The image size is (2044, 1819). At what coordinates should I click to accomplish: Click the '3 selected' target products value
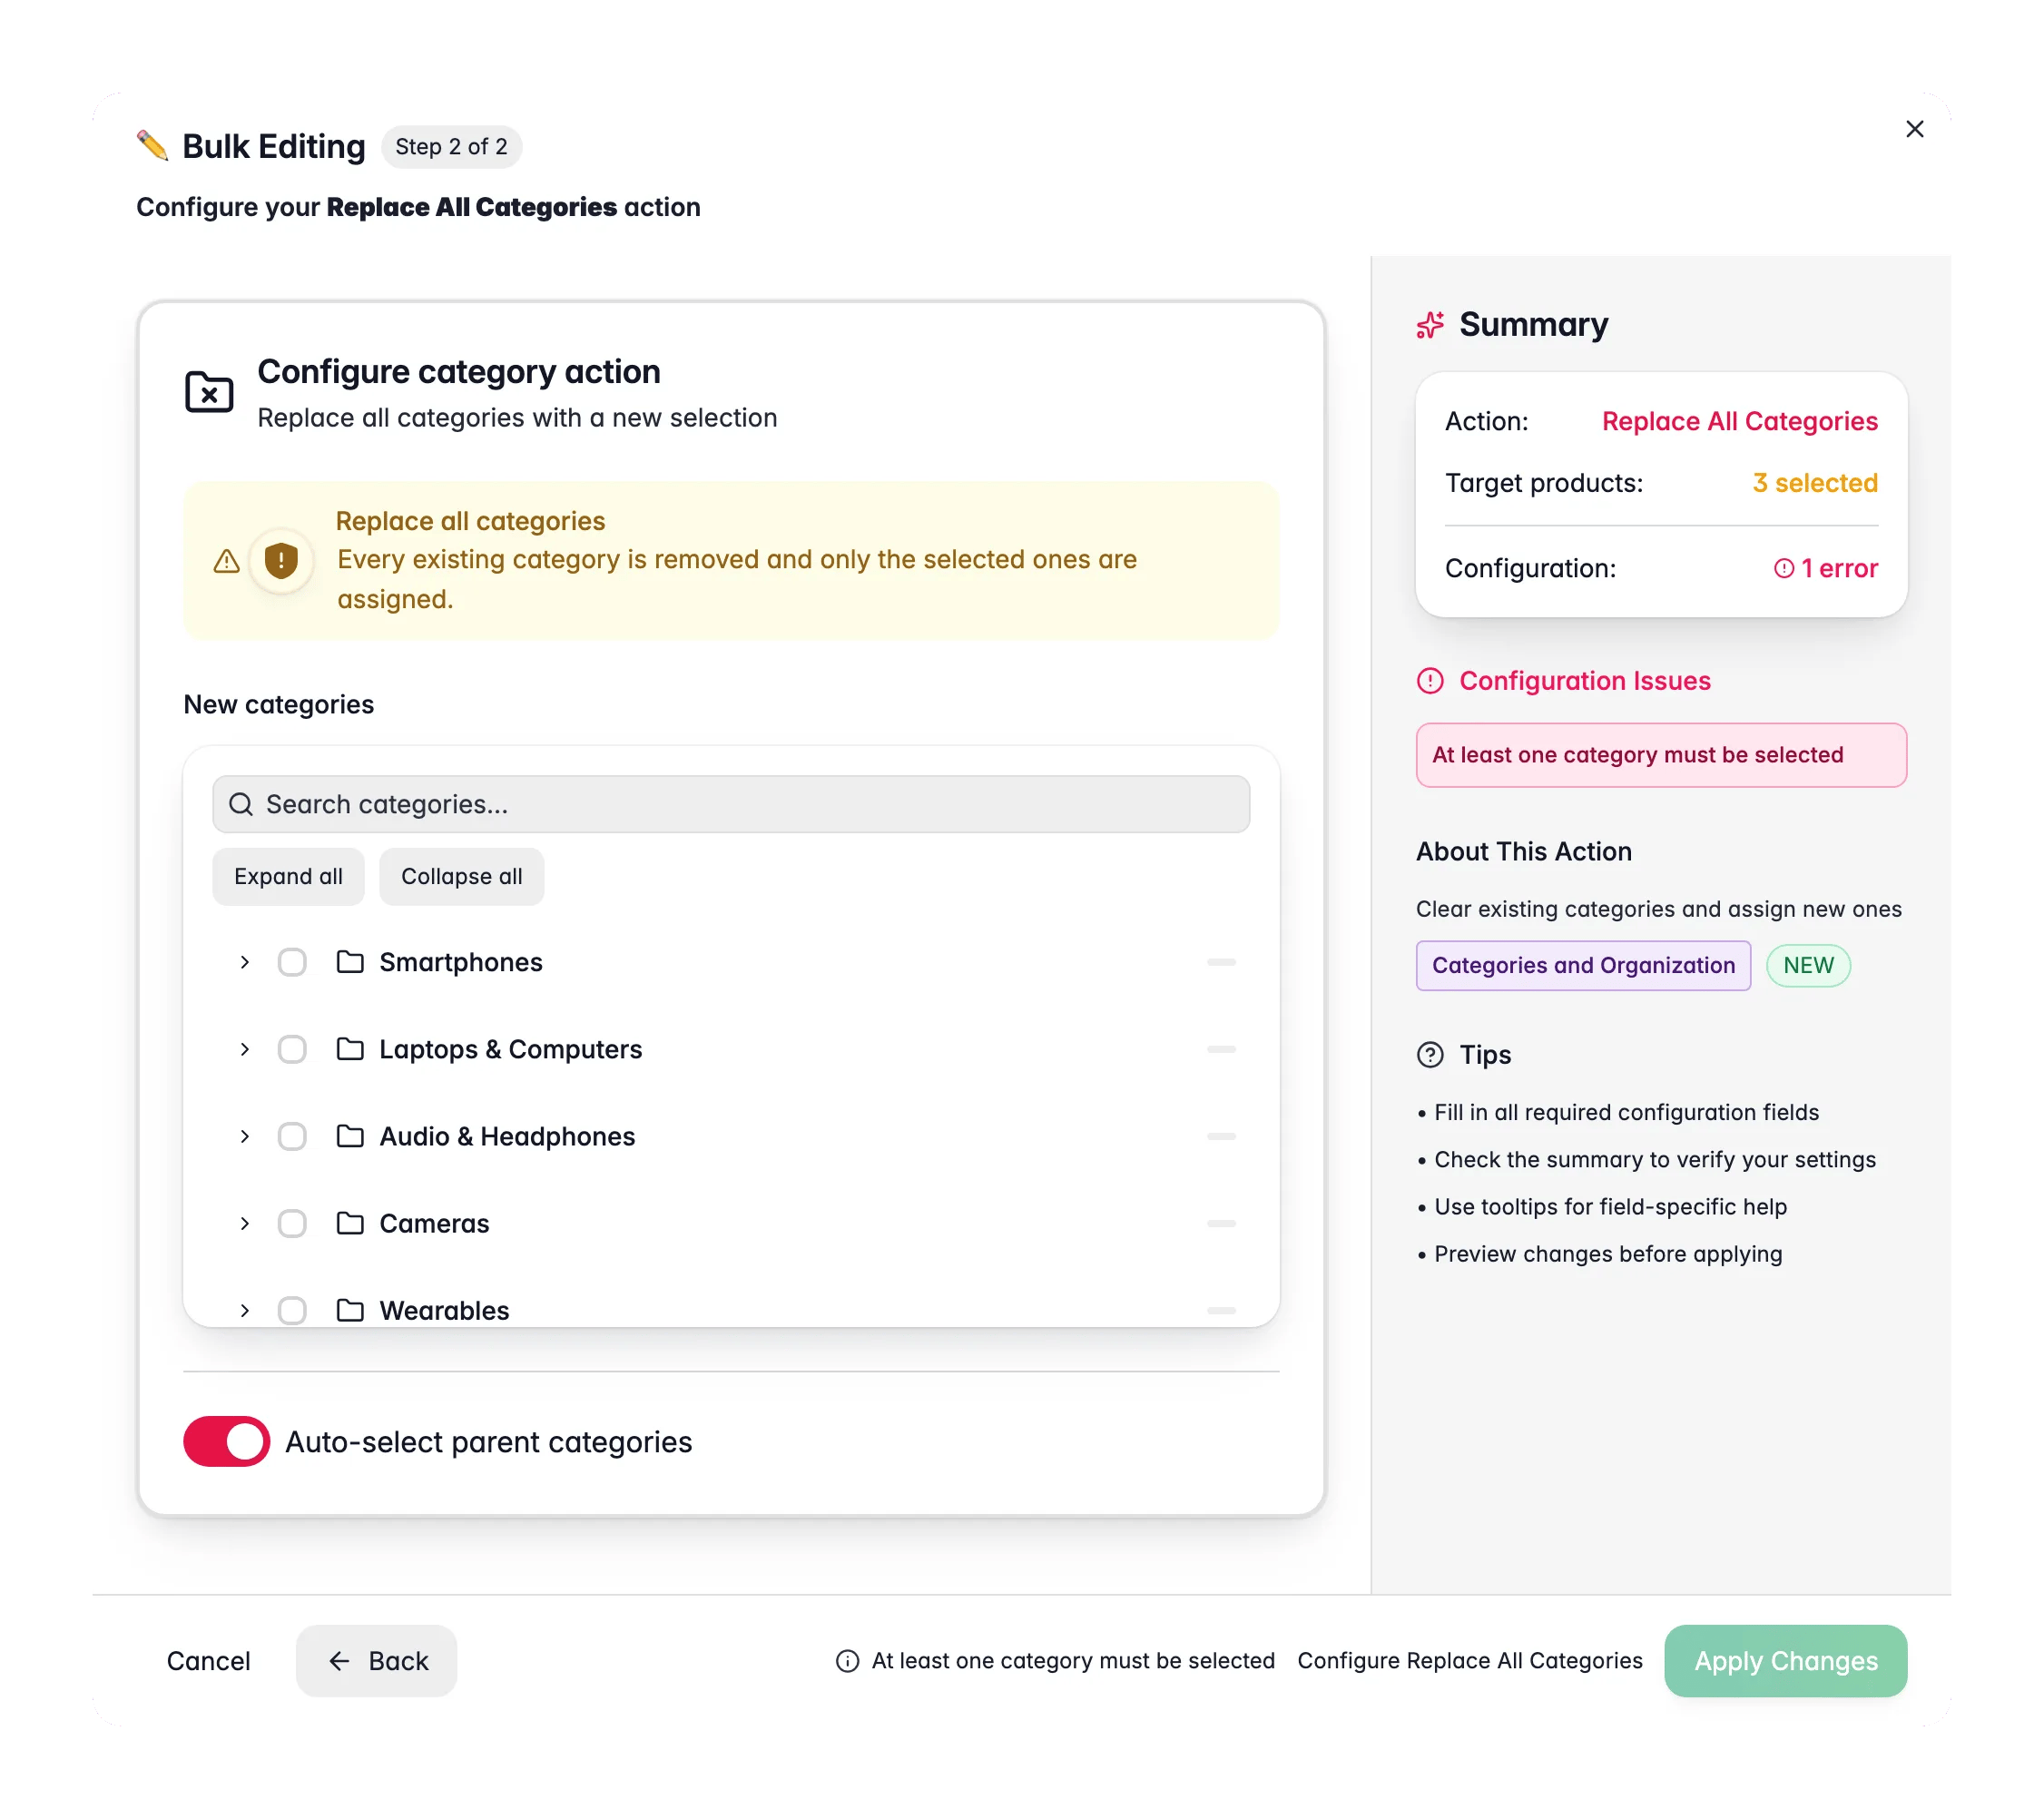point(1815,483)
